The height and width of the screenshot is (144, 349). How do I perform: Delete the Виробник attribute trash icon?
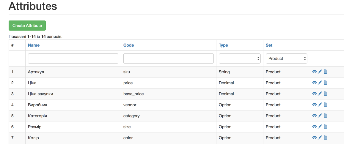point(325,105)
